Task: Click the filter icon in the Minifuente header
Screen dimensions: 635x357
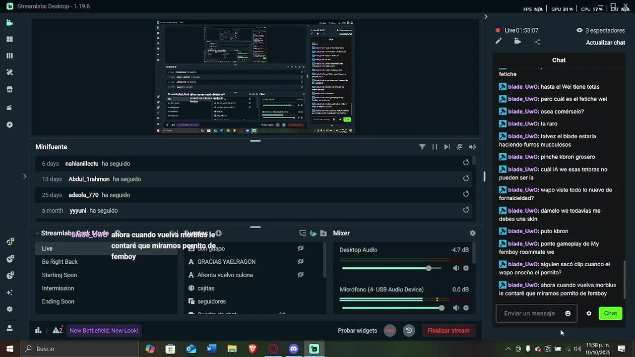Action: 422,147
